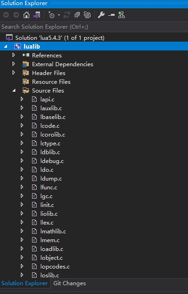
Task: Click the Home icon in toolbar
Action: tap(26, 15)
